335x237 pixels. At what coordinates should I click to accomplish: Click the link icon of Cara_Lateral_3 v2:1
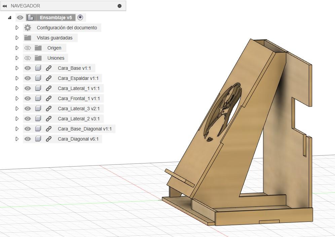tap(48, 109)
